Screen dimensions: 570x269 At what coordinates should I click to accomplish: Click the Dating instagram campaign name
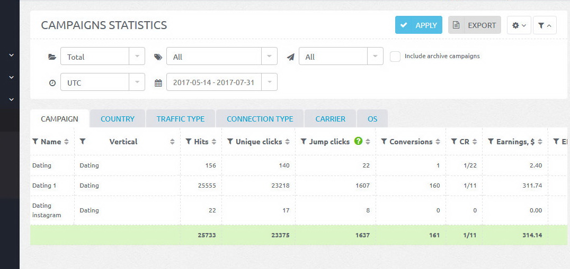pos(47,210)
